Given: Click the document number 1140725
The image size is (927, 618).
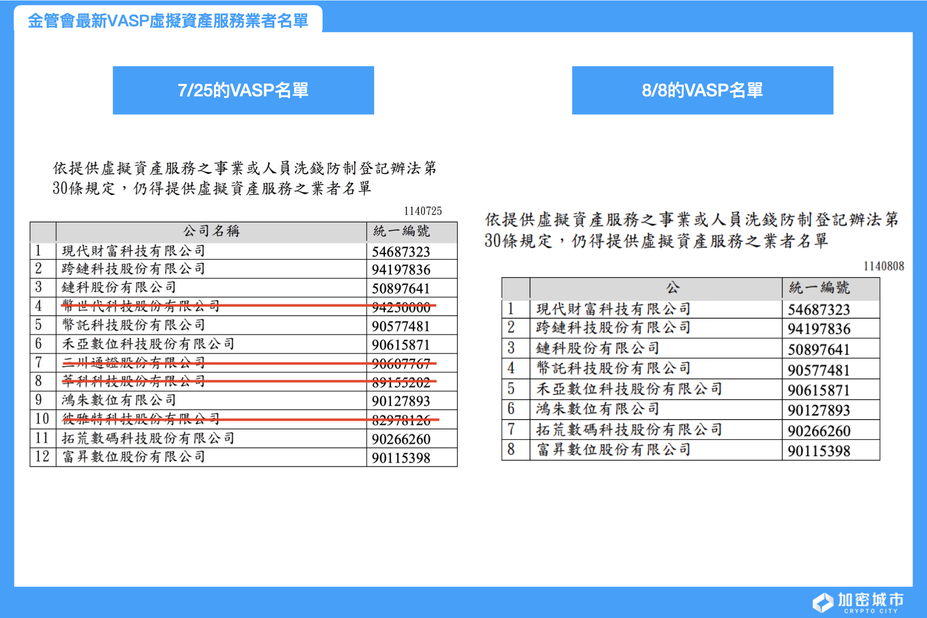Looking at the screenshot, I should (x=422, y=210).
